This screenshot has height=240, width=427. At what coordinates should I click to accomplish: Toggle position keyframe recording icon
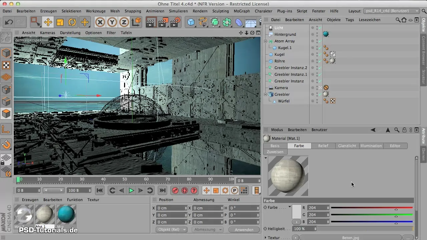coord(206,190)
